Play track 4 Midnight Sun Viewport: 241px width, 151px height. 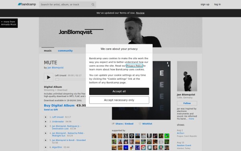(46, 133)
